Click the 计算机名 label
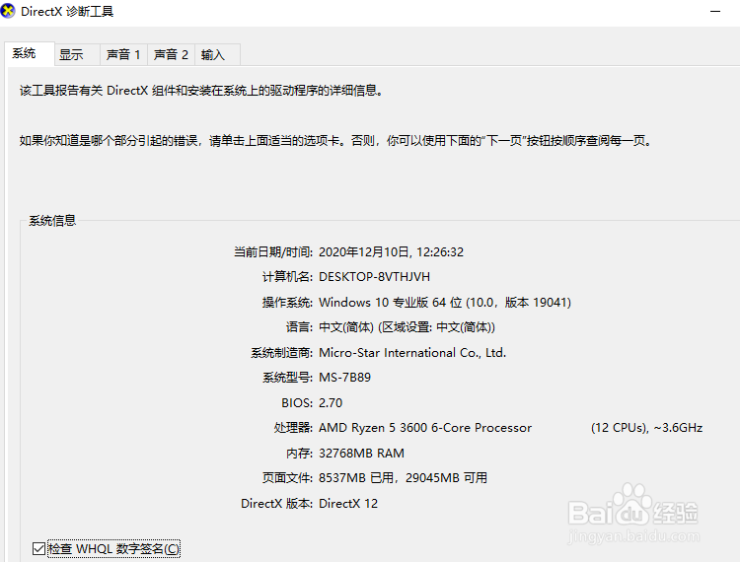 click(287, 277)
